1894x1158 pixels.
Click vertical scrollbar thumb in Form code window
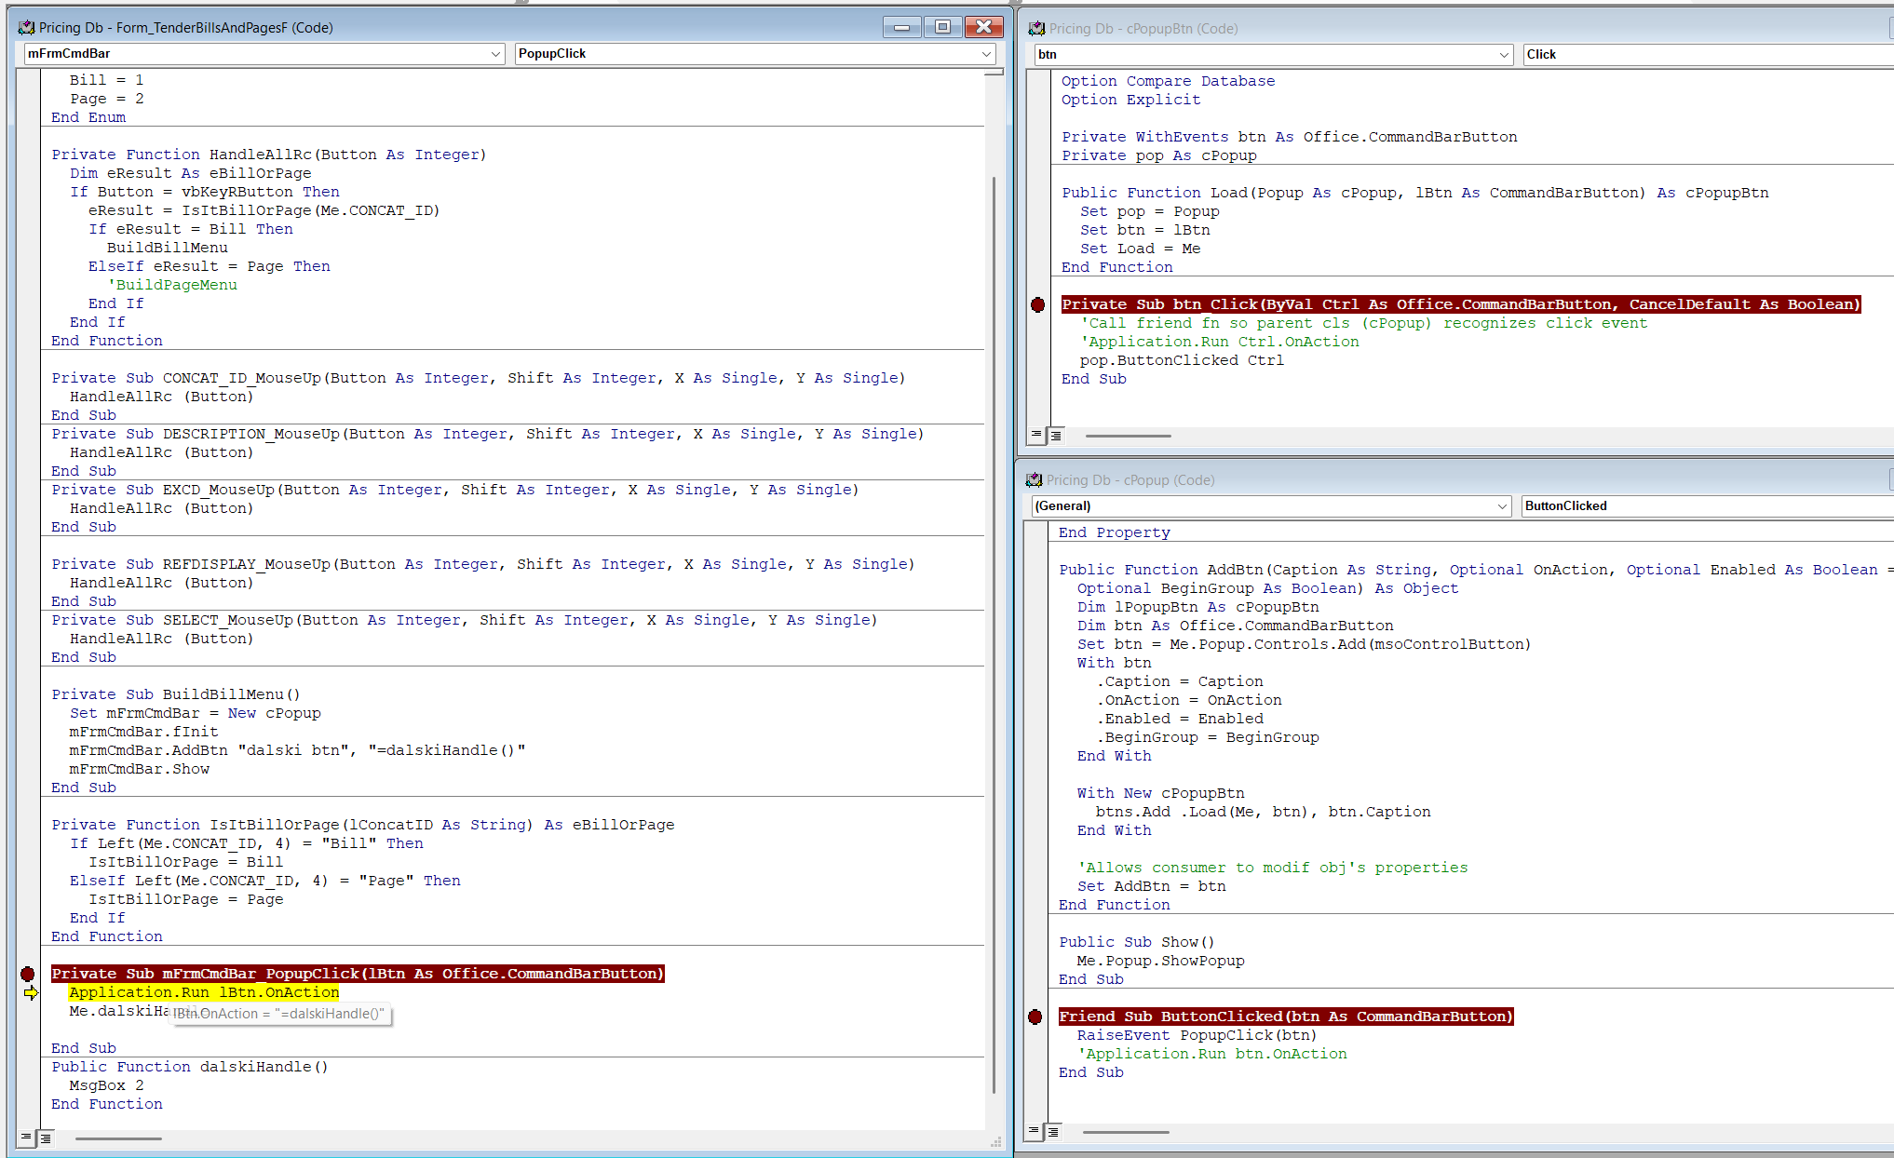(994, 633)
